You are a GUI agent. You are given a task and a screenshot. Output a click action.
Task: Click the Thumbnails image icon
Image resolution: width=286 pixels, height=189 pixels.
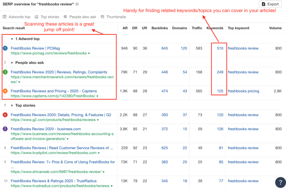[103, 17]
